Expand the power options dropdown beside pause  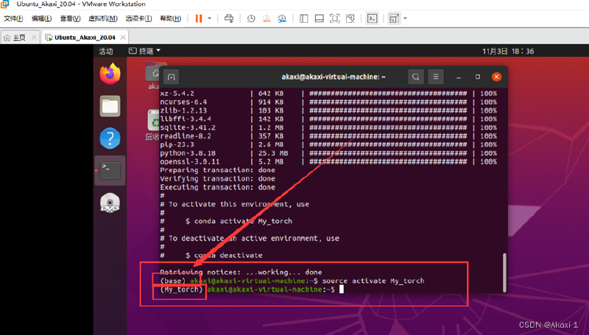210,18
